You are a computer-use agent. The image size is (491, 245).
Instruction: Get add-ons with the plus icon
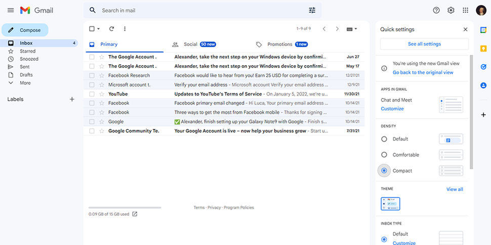click(x=483, y=115)
